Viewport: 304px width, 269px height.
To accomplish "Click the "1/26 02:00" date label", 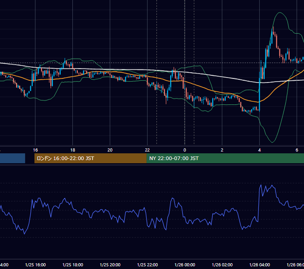I will click(222, 265).
